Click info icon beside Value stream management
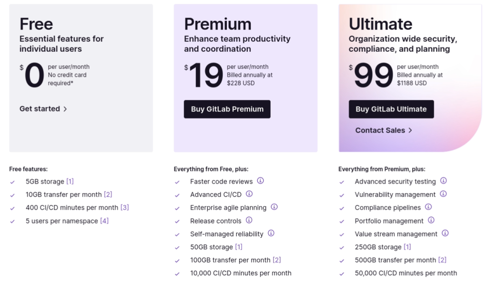Image resolution: width=488 pixels, height=281 pixels. point(445,233)
